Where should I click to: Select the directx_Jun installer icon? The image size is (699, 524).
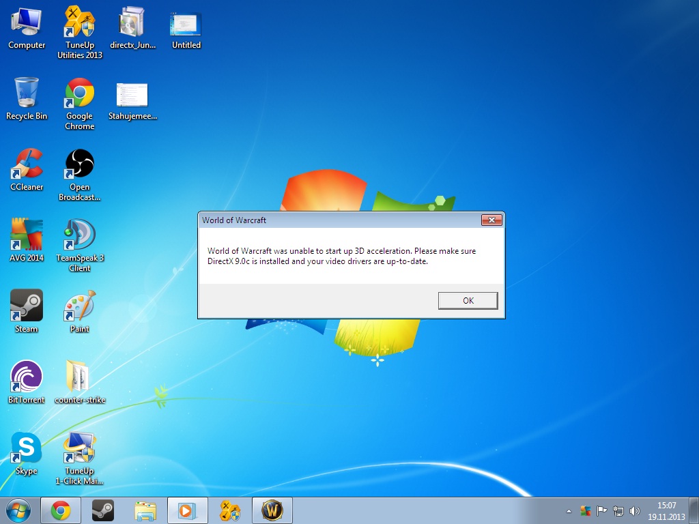(x=133, y=27)
